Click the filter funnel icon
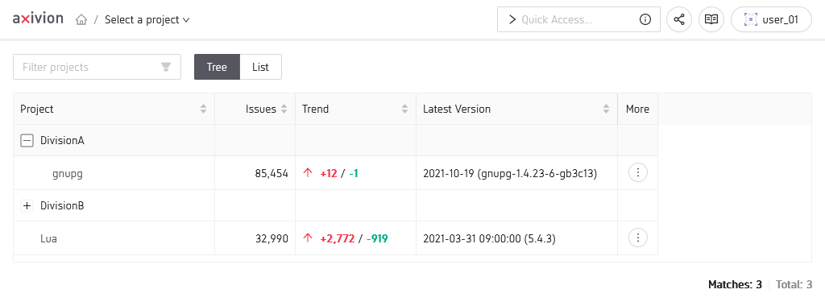This screenshot has width=825, height=306. (166, 67)
